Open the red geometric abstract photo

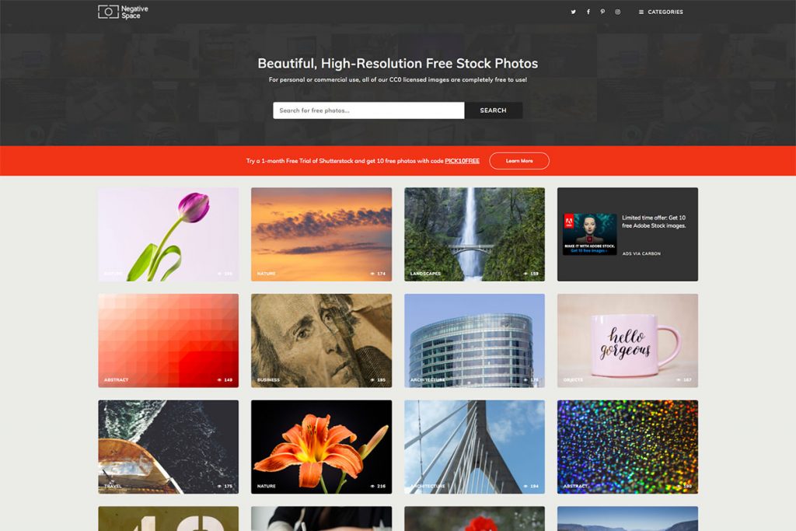pos(168,341)
